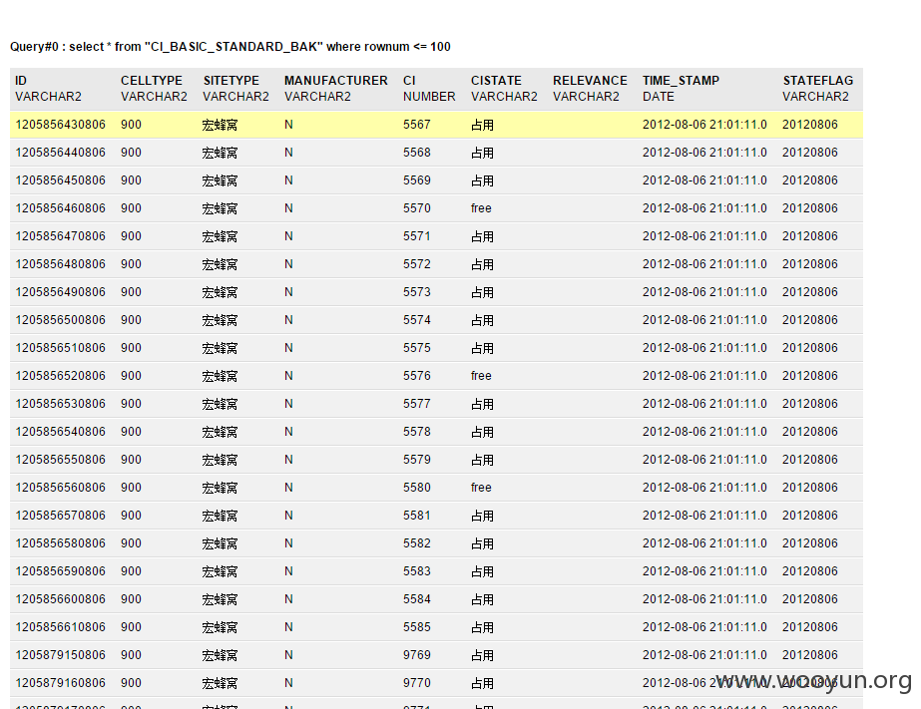
Task: Select ID cell 1205856490806
Action: coord(61,292)
